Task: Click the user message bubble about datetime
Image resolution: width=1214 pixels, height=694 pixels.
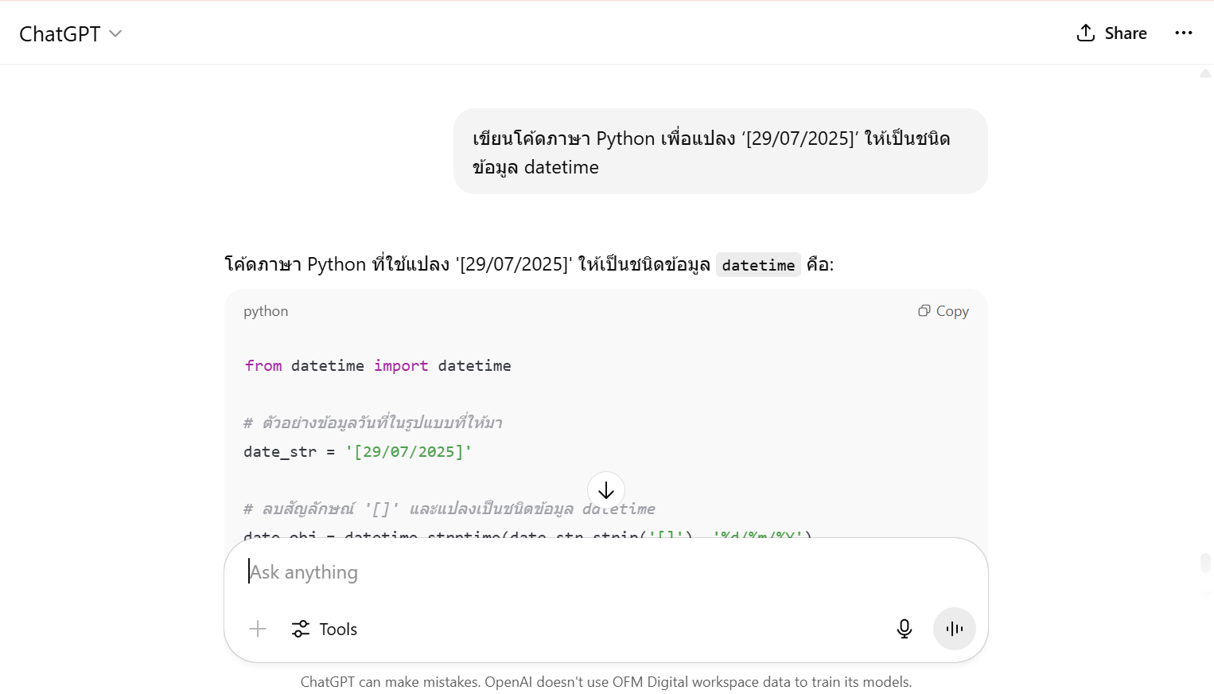Action: tap(721, 151)
